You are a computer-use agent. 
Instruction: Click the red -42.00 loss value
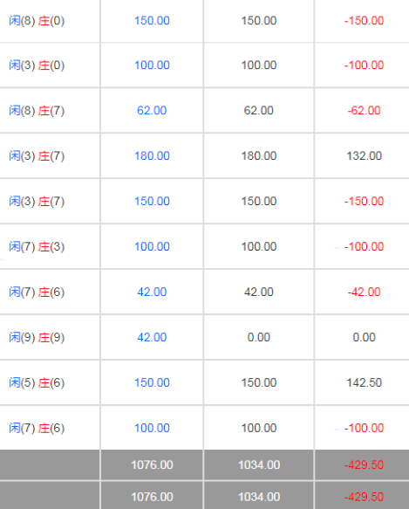(x=364, y=292)
